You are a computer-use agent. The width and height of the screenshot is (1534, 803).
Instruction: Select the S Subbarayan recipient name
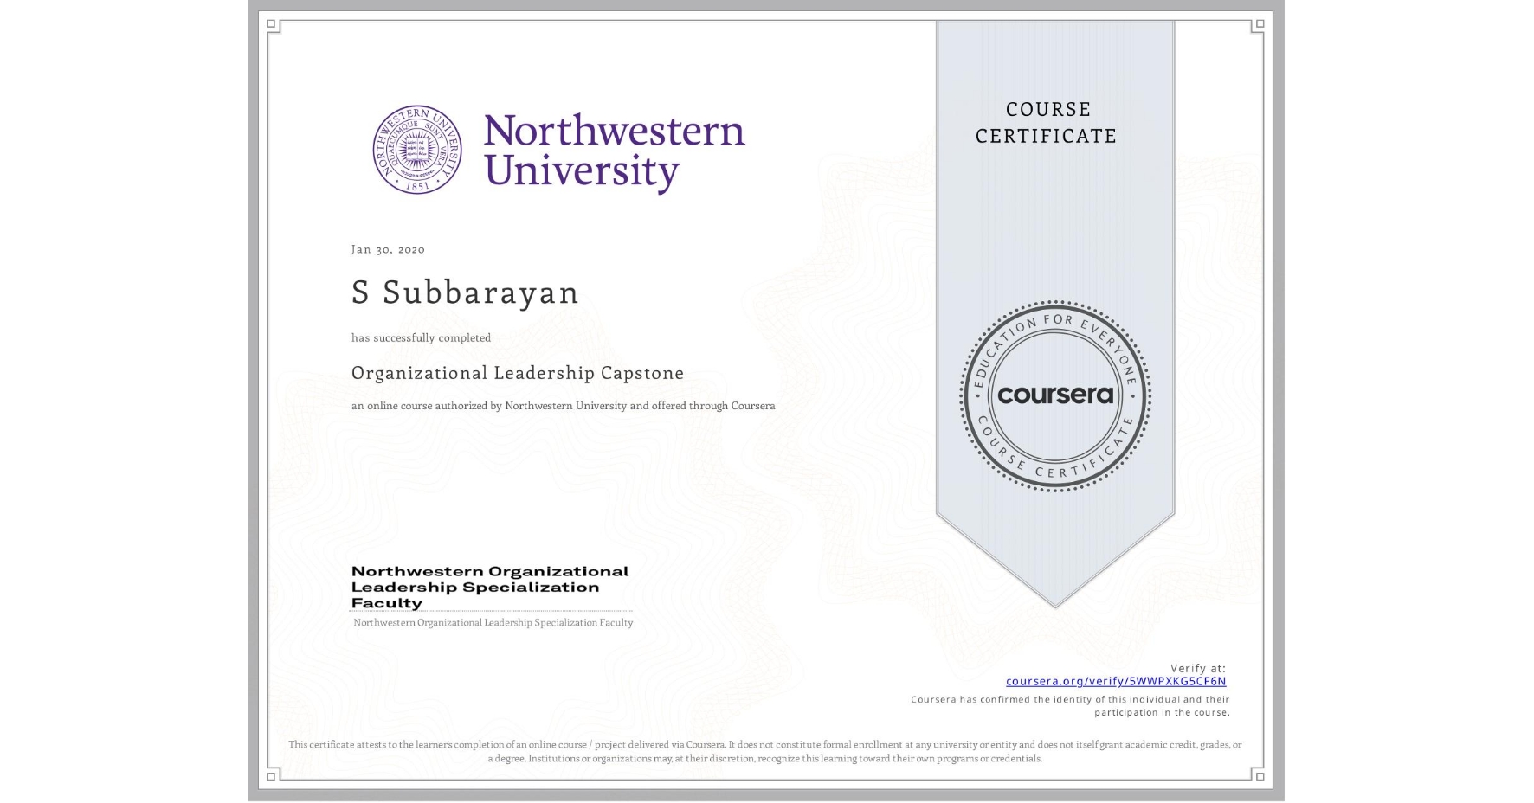(x=465, y=293)
